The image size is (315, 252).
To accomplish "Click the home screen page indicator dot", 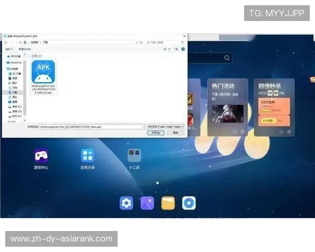I will point(157,183).
